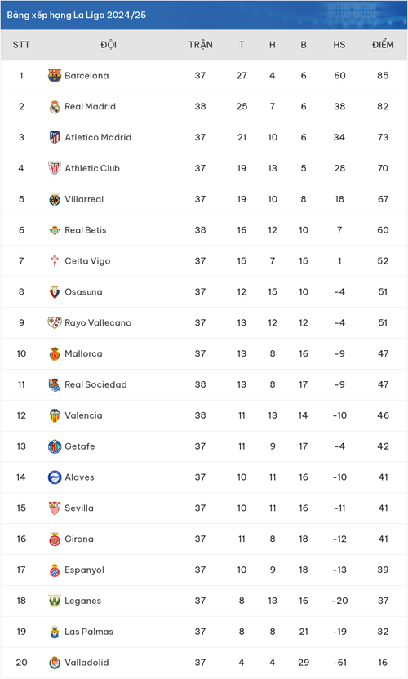The width and height of the screenshot is (408, 679).
Task: Click the Villarreal yellow crest icon
Action: [x=55, y=199]
